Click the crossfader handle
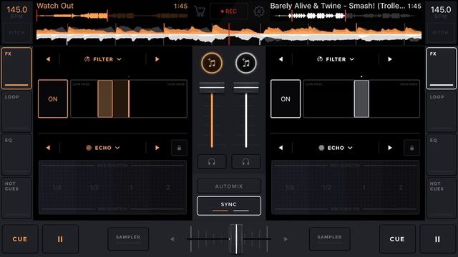458x257 pixels. [236, 239]
